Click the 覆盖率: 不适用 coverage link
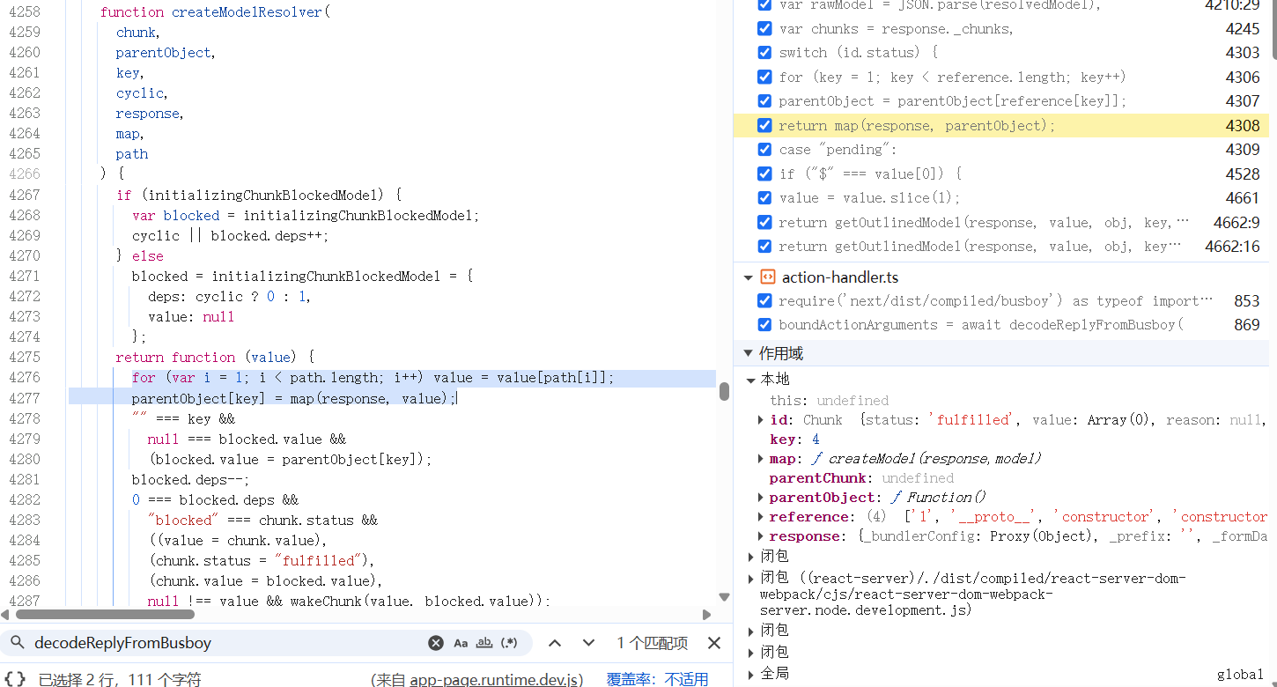Screen dimensions: 1277x687 pos(657,679)
